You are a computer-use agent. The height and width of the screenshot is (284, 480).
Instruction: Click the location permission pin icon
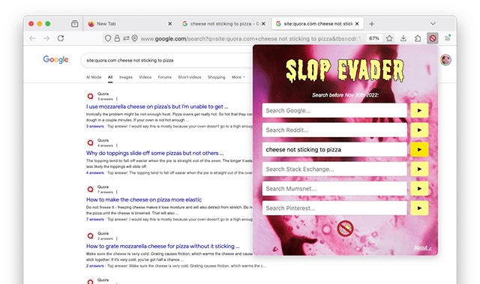(x=134, y=38)
